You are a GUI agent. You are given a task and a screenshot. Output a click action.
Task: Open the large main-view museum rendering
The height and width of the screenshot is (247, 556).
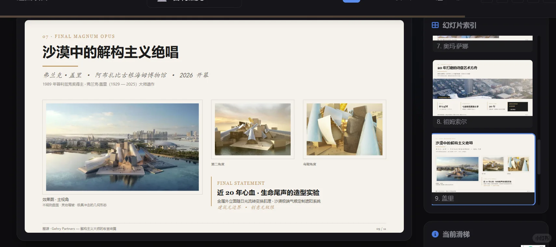tap(122, 147)
